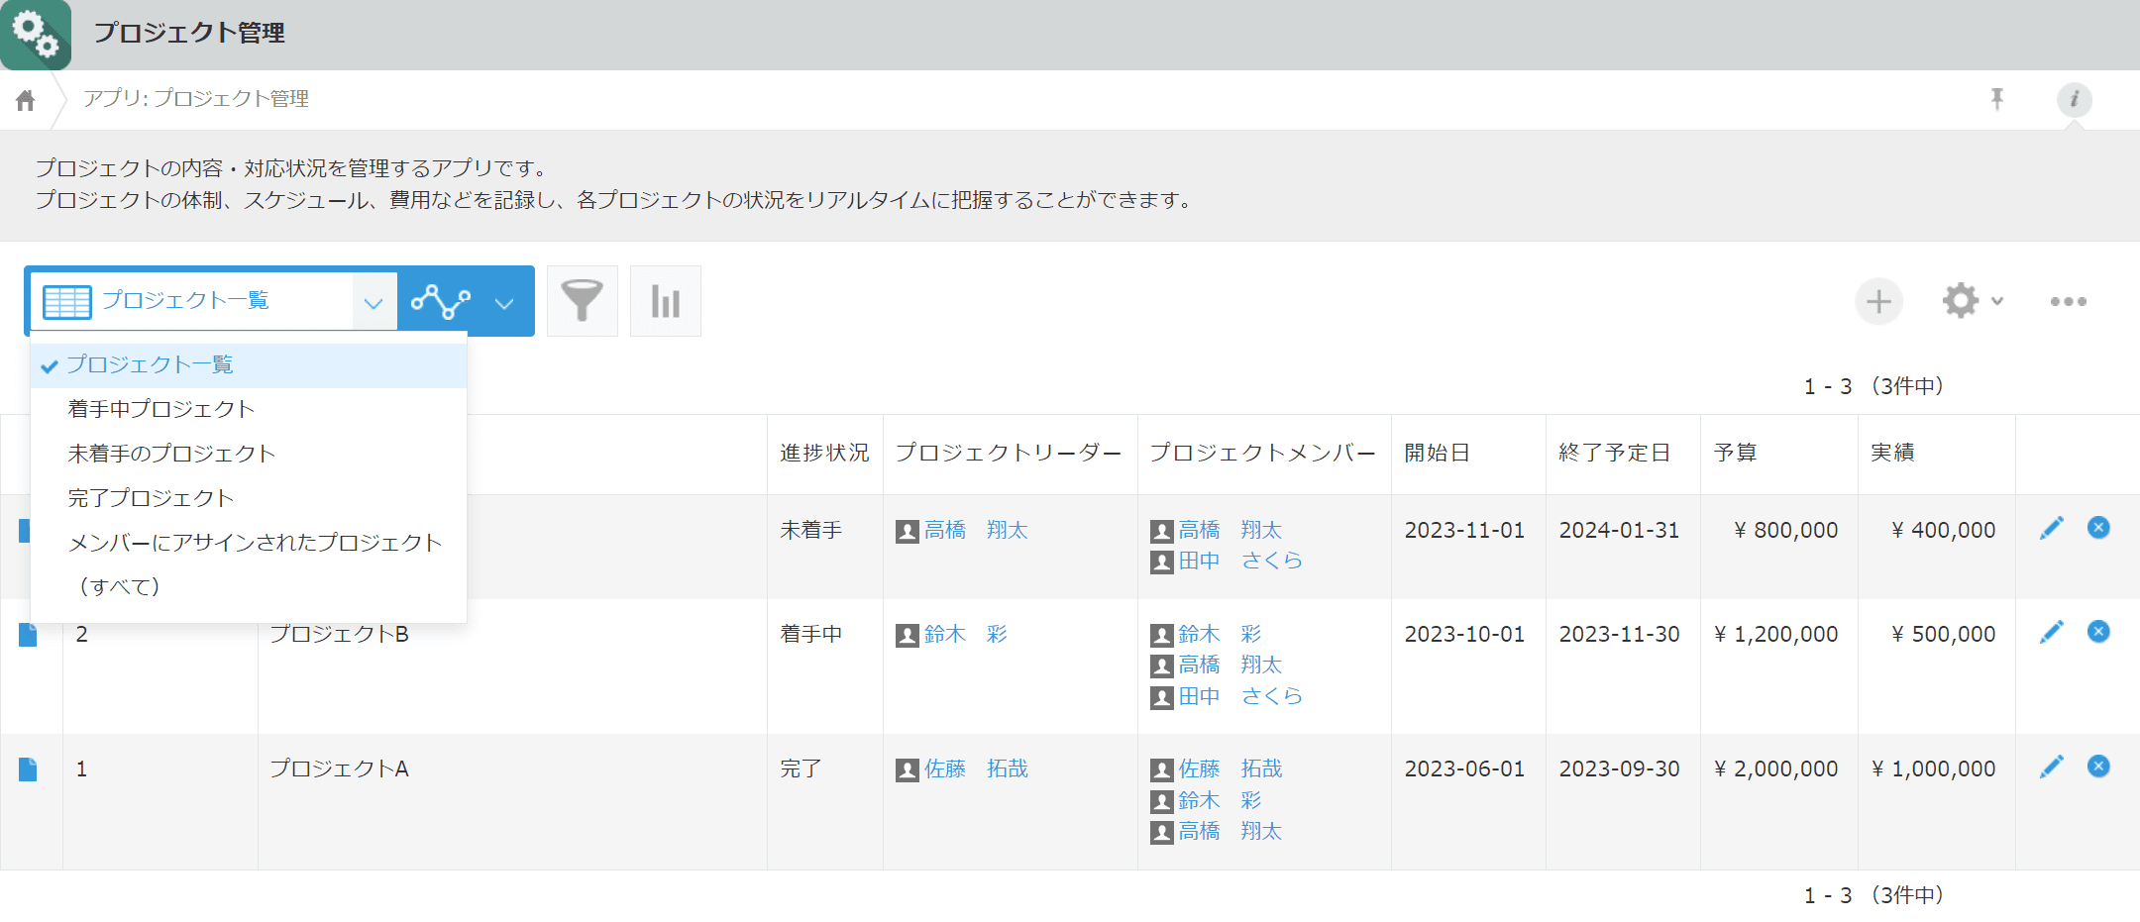Open the three-dots options menu
2140x922 pixels.
tap(2069, 301)
